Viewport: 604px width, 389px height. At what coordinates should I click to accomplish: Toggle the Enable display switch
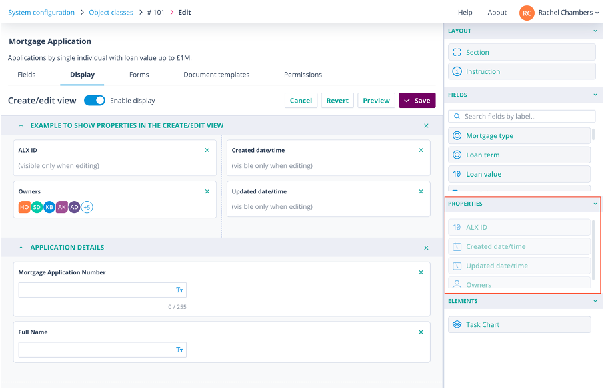(x=95, y=101)
